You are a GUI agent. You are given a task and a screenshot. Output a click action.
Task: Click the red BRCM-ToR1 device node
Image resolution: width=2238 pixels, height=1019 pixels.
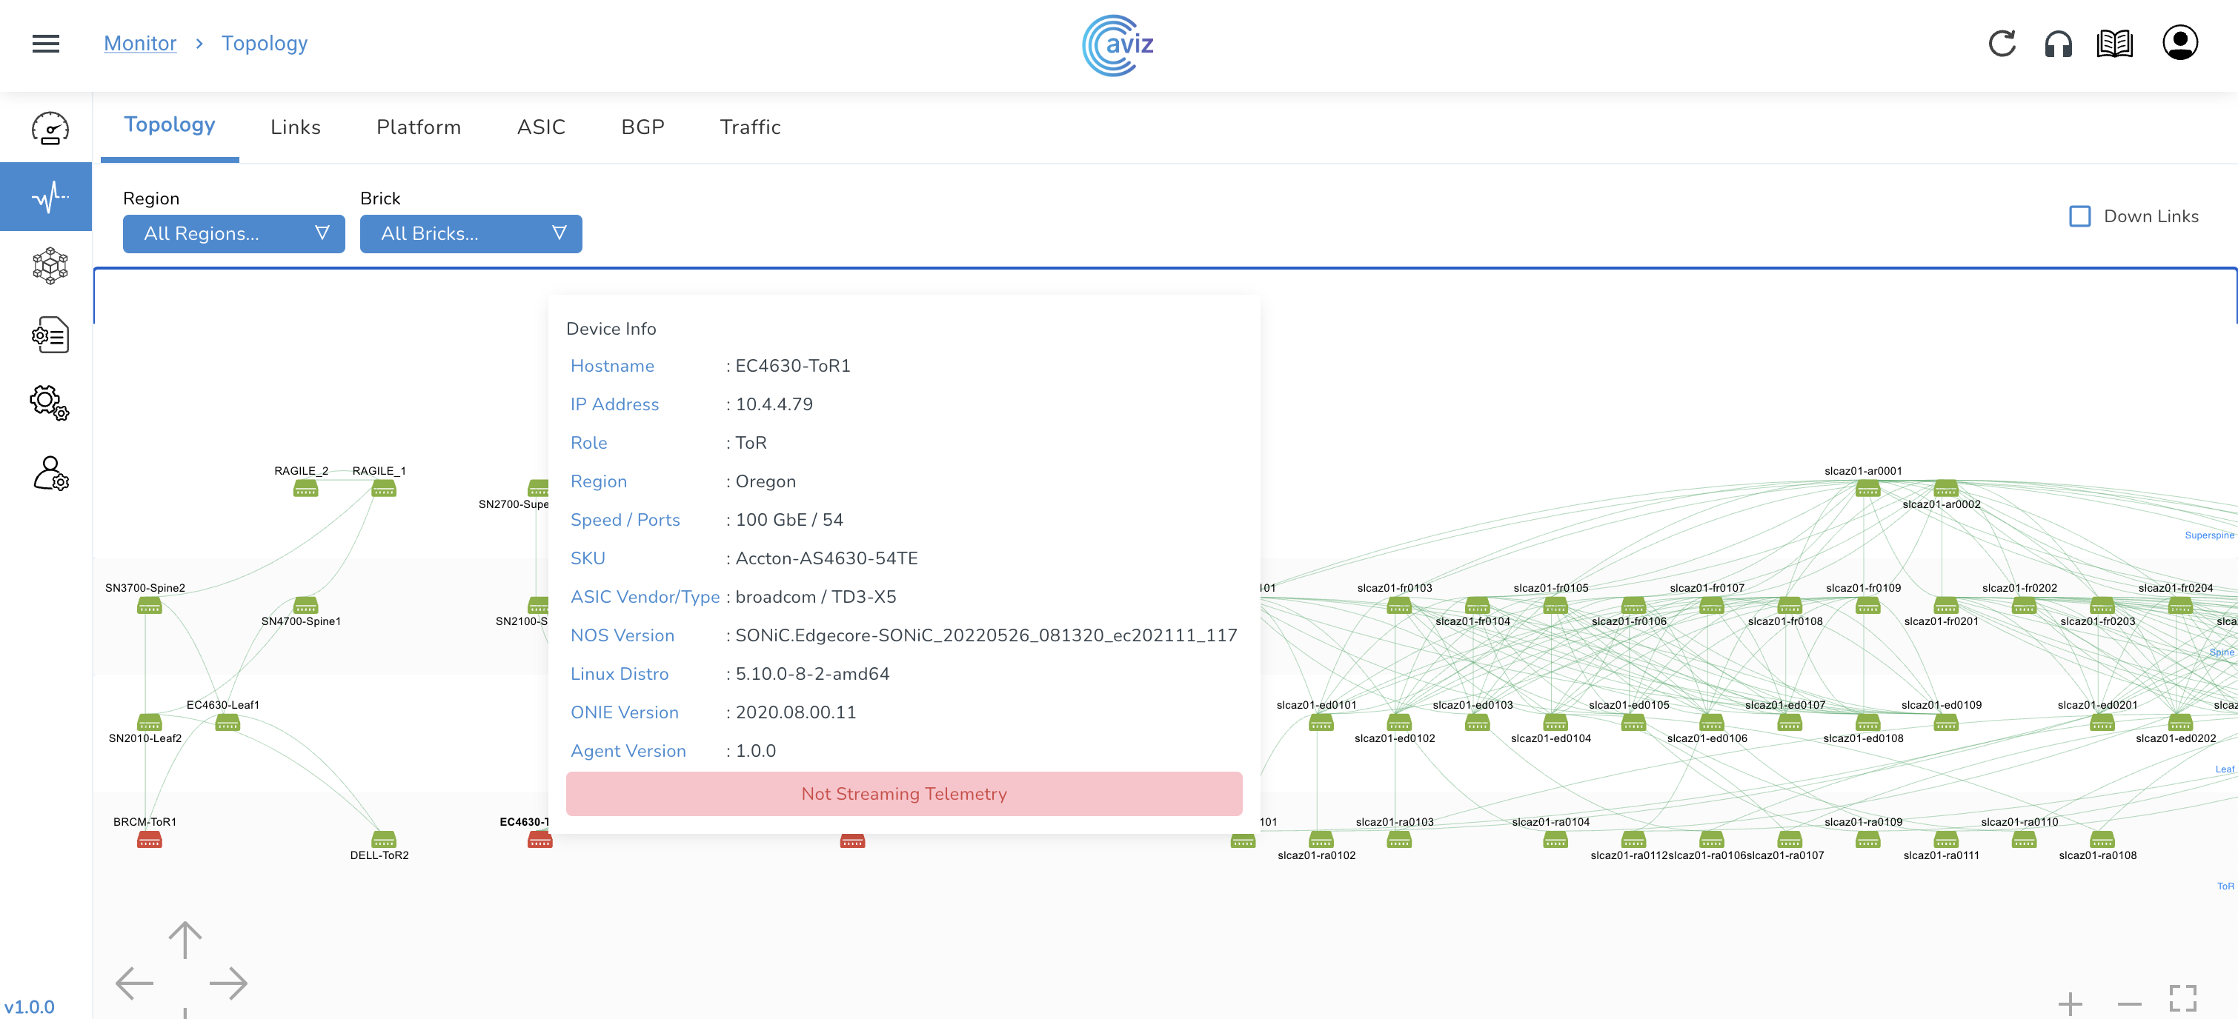pyautogui.click(x=150, y=839)
